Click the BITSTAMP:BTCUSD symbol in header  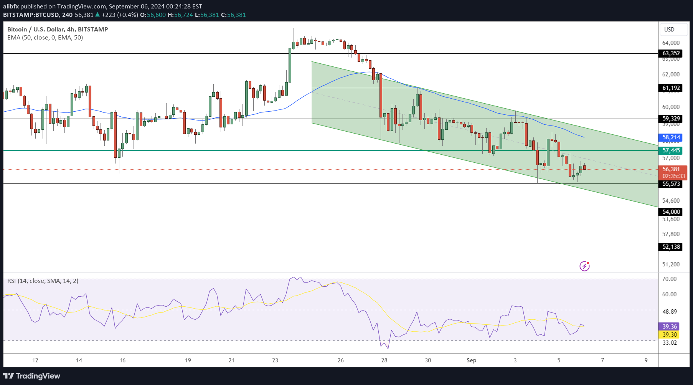(x=31, y=15)
